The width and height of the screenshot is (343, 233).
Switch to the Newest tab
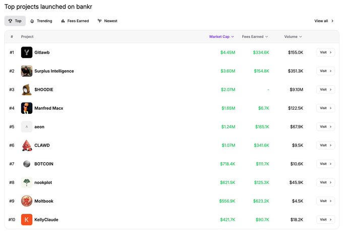coord(107,21)
